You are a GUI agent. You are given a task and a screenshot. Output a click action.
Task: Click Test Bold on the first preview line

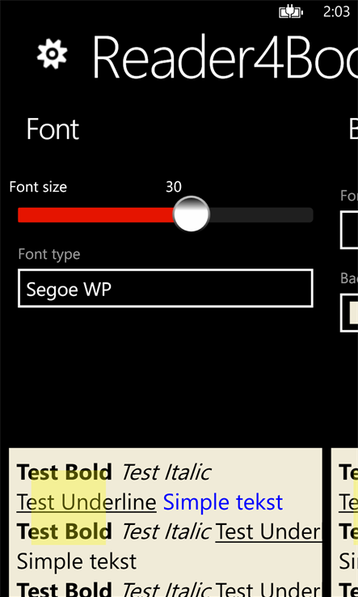65,472
